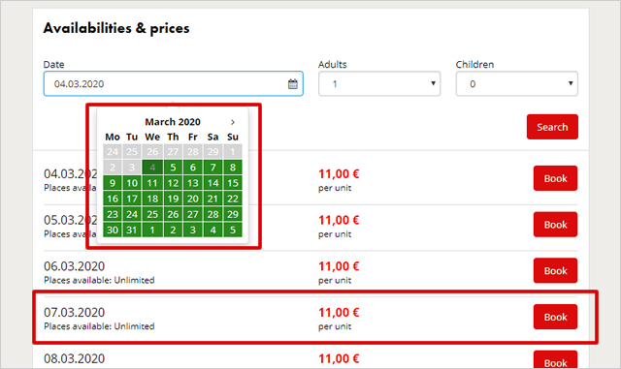Book the 08.03.2020 slot

click(555, 360)
